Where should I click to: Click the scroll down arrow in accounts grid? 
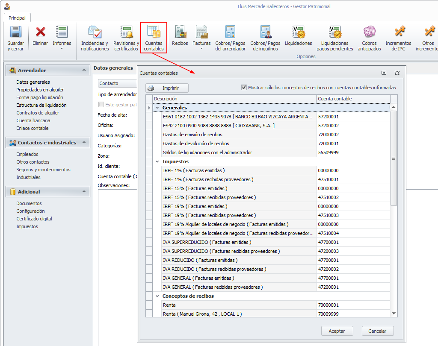coord(394,314)
